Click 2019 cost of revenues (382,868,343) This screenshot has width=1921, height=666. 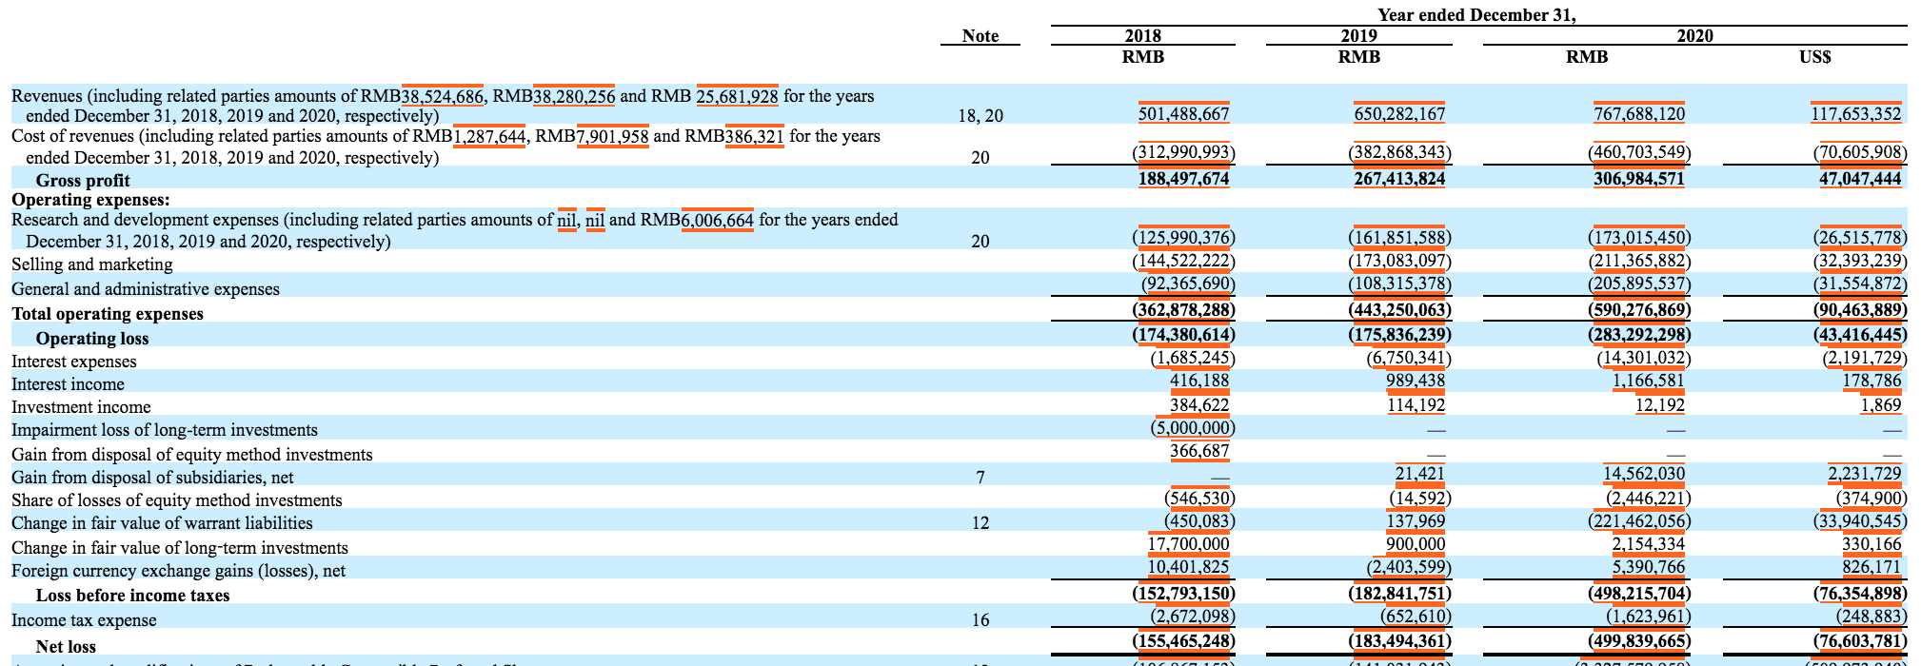tap(1399, 154)
